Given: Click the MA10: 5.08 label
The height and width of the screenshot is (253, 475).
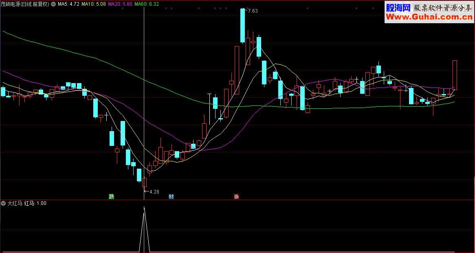Looking at the screenshot, I should click(x=94, y=4).
